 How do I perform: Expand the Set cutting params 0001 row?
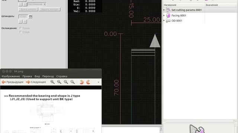pos(164,10)
